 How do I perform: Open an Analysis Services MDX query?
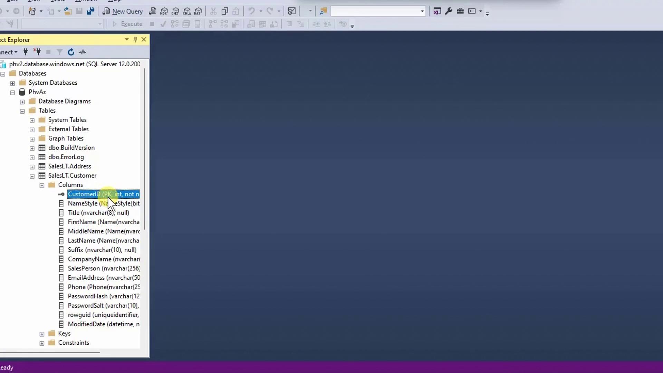click(164, 11)
